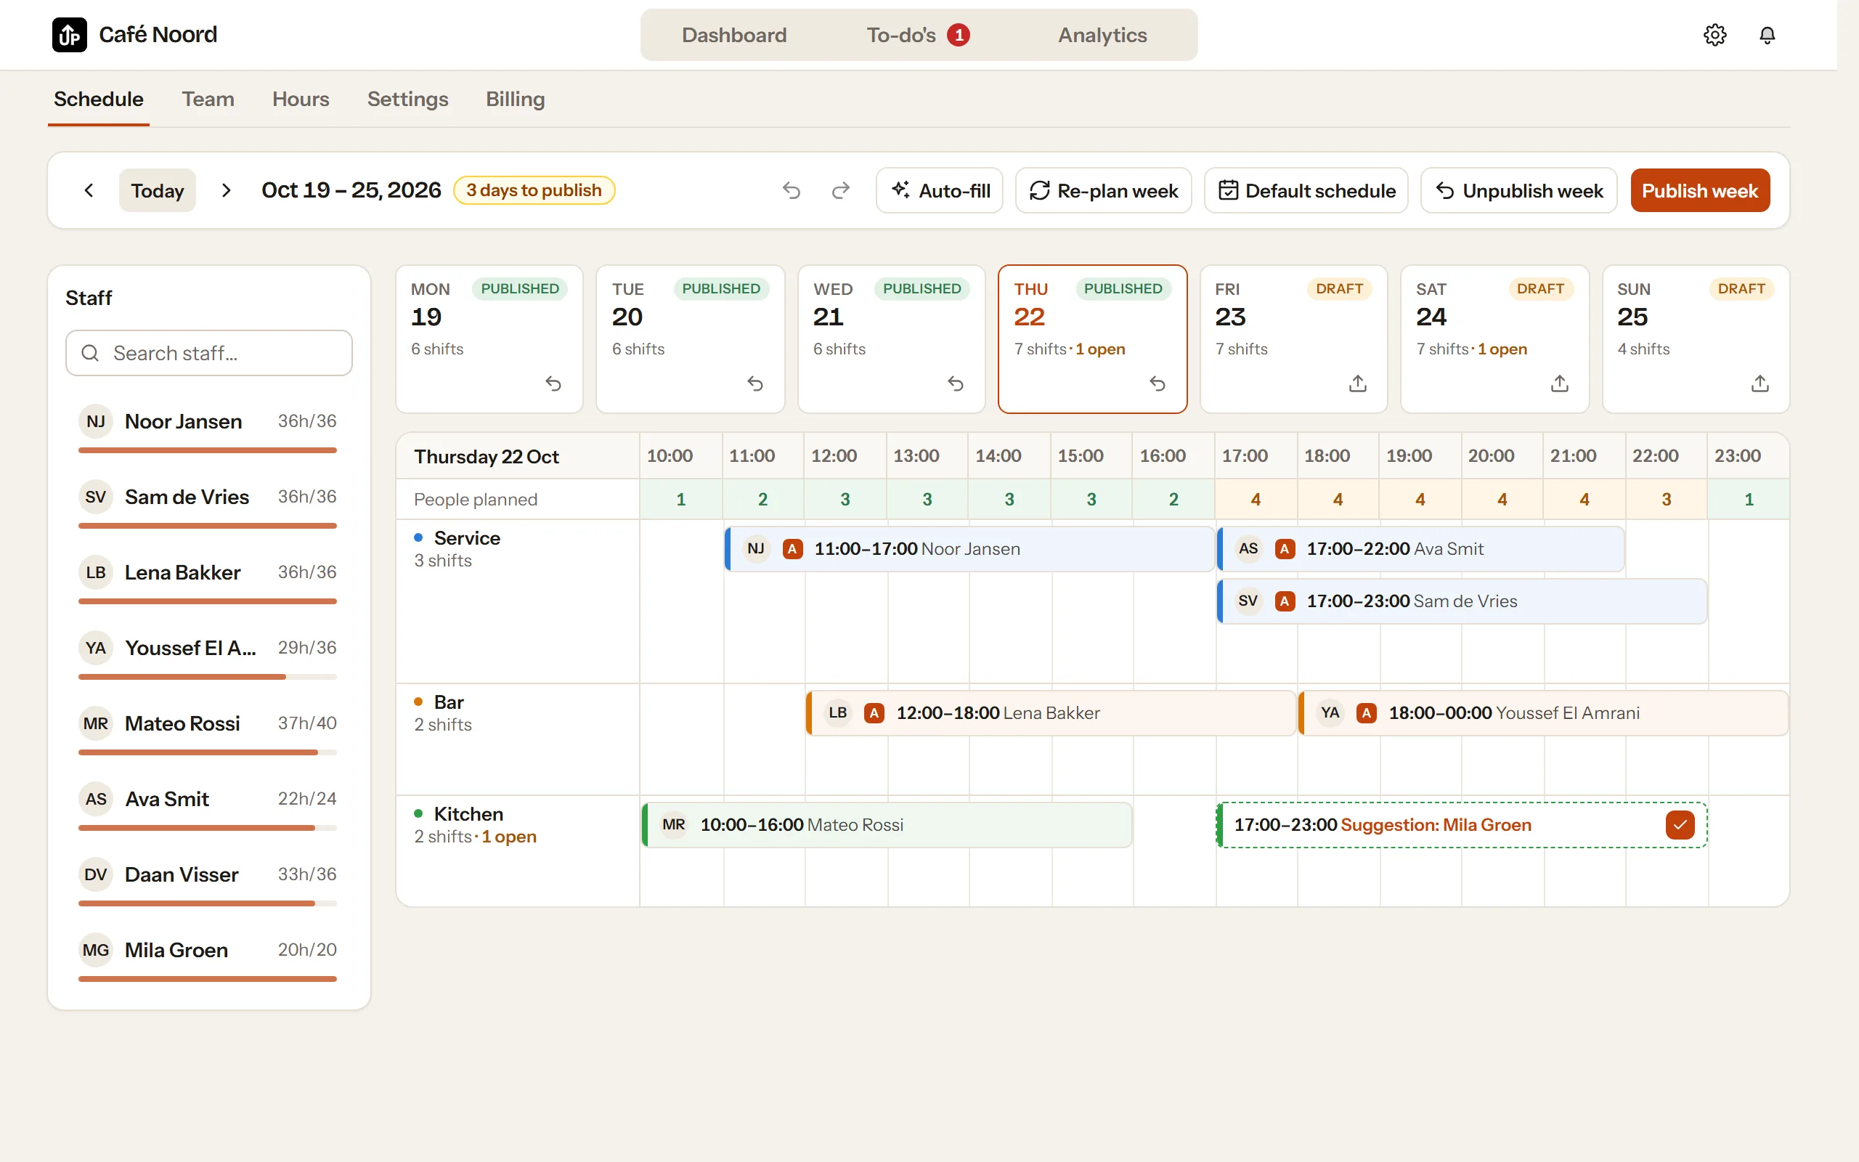1859x1162 pixels.
Task: Click Unpublish week
Action: 1518,190
